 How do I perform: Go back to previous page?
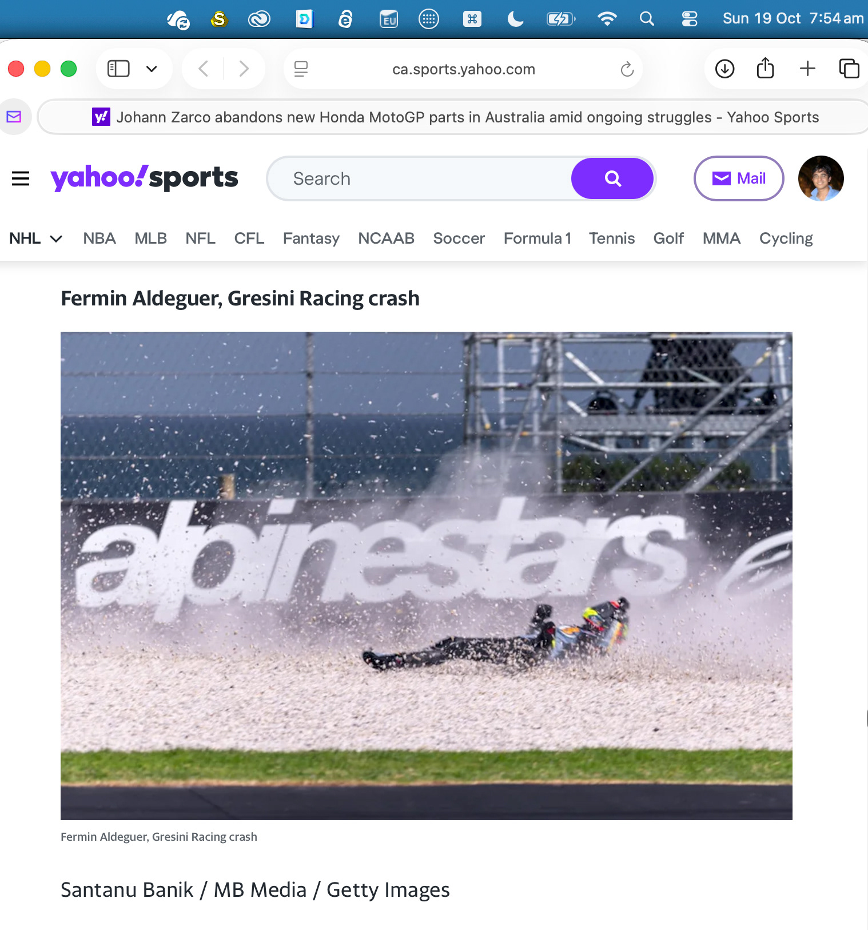point(203,69)
